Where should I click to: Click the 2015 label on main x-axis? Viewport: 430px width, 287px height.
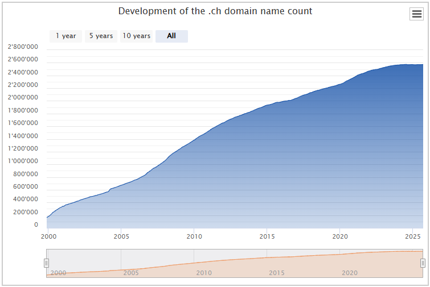(x=267, y=236)
